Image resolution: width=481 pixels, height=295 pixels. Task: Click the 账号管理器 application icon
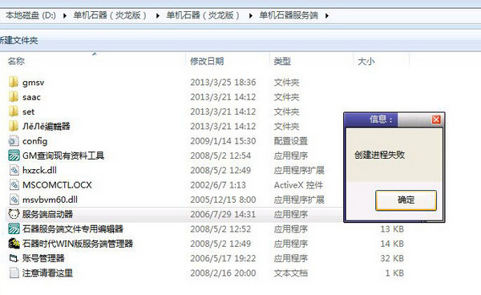pos(14,258)
